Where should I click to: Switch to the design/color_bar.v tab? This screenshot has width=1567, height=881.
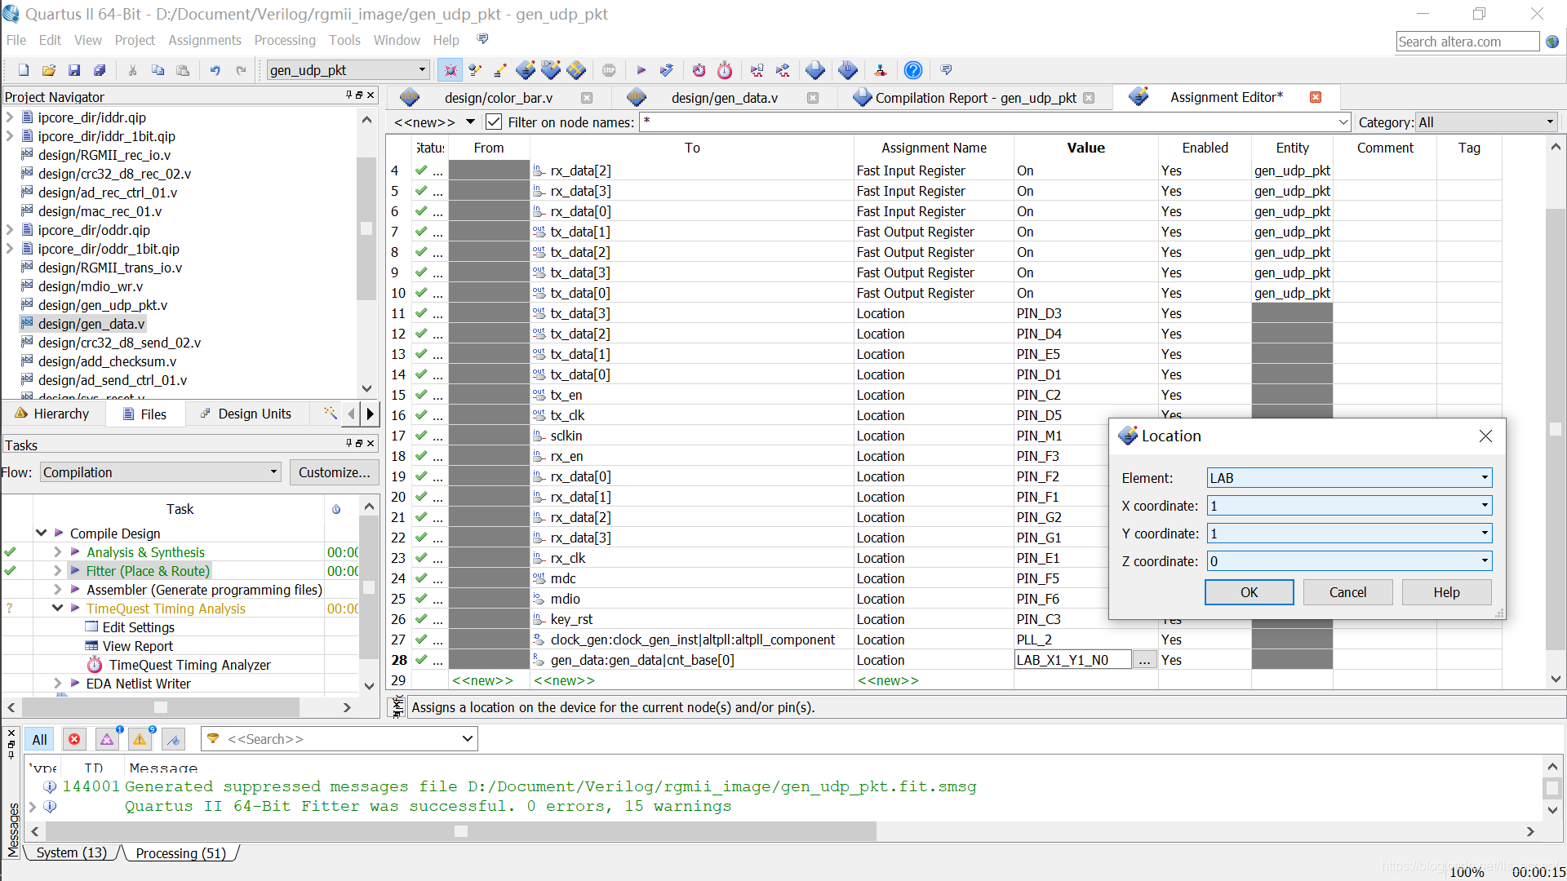point(498,98)
